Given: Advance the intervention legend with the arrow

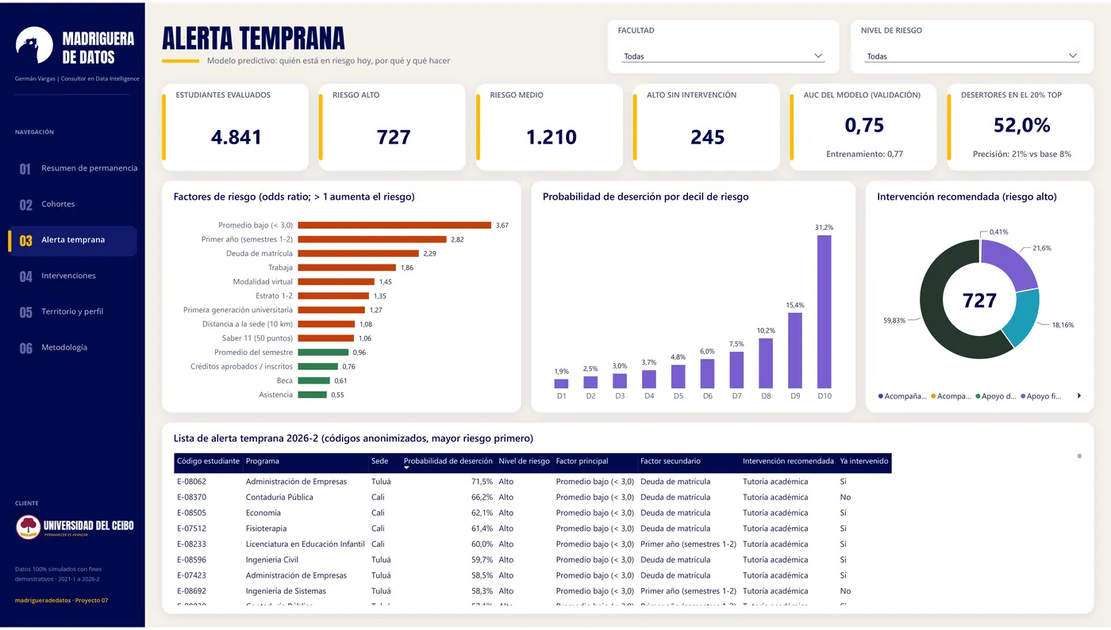Looking at the screenshot, I should (1079, 396).
